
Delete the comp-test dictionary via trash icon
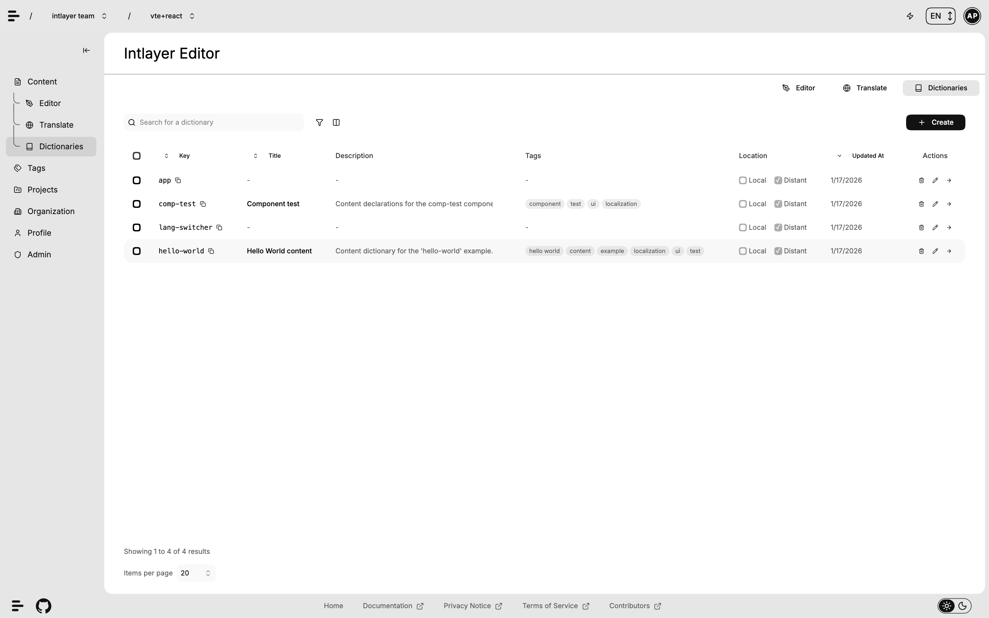point(921,204)
